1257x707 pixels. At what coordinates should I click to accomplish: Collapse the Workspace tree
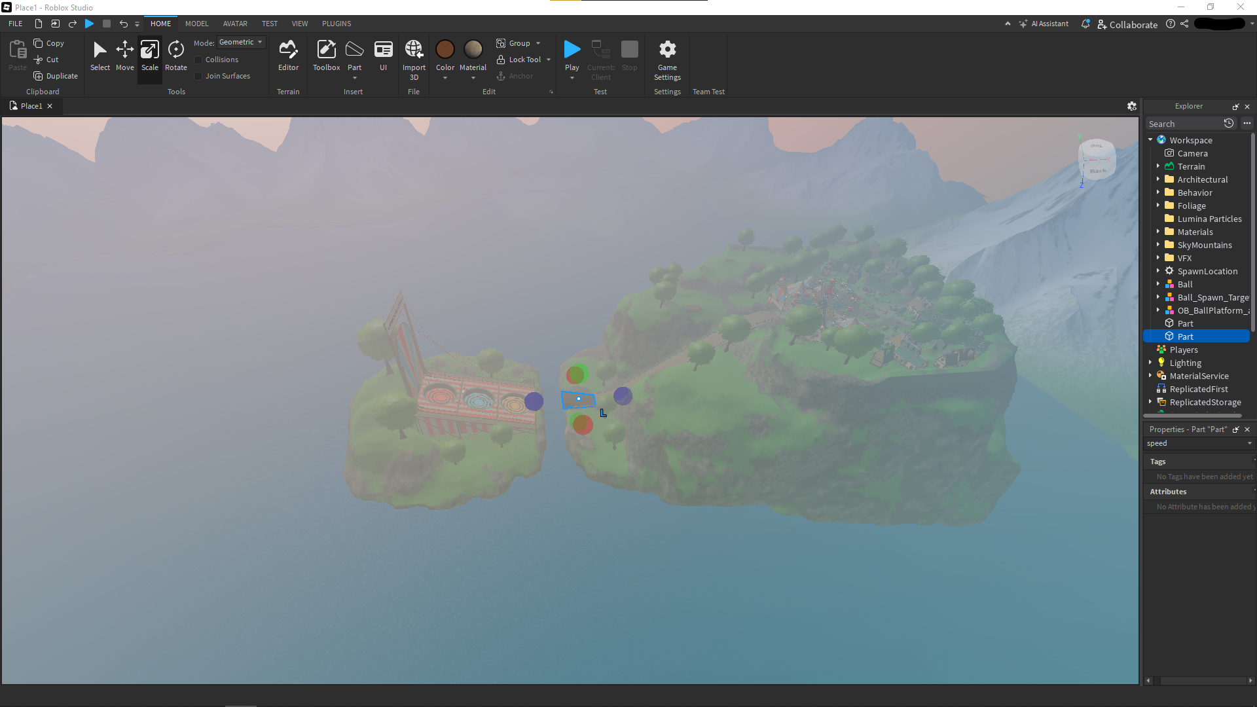[1150, 139]
